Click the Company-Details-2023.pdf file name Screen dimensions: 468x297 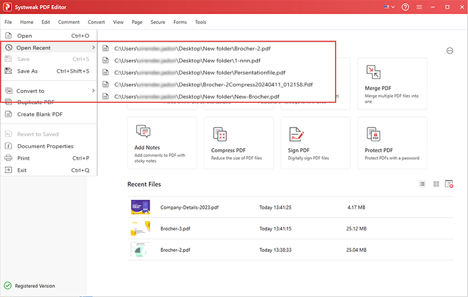click(190, 208)
